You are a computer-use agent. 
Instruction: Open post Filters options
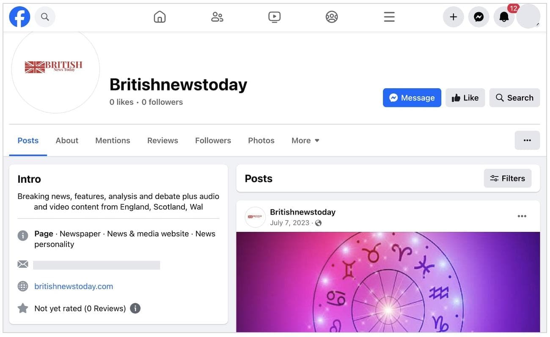point(507,178)
